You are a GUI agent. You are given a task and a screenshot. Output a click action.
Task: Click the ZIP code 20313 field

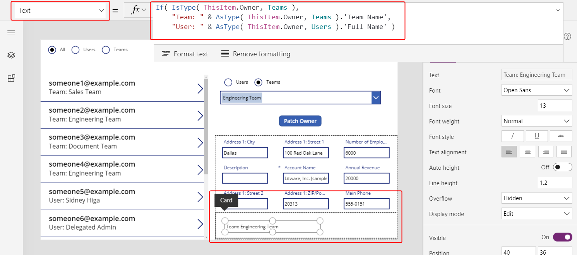click(x=306, y=204)
